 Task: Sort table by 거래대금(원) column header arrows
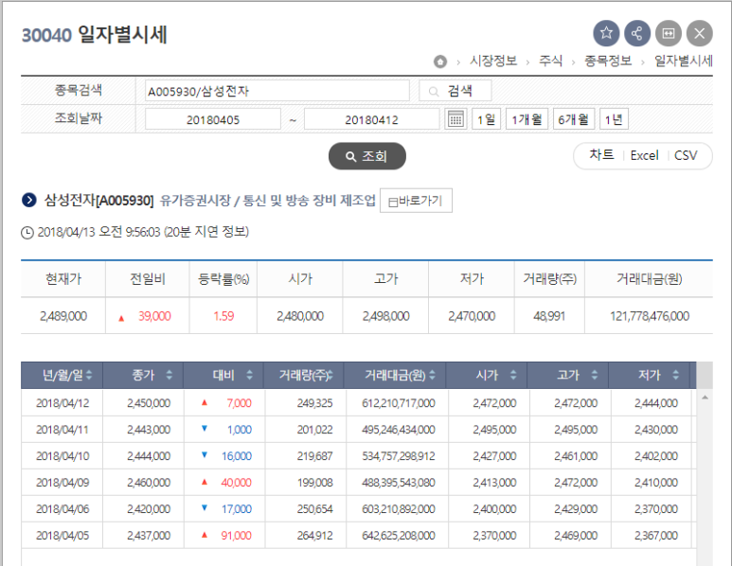(432, 375)
